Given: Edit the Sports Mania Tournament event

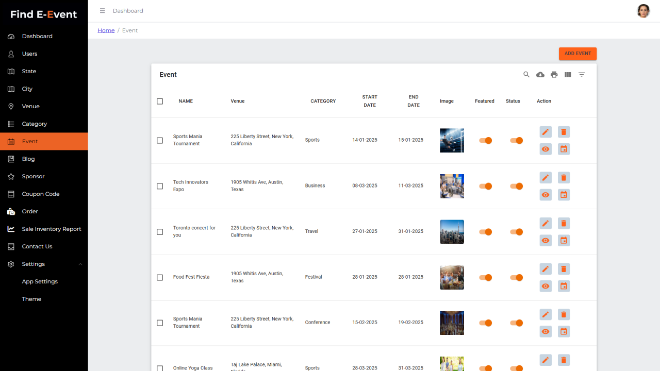Looking at the screenshot, I should (545, 132).
